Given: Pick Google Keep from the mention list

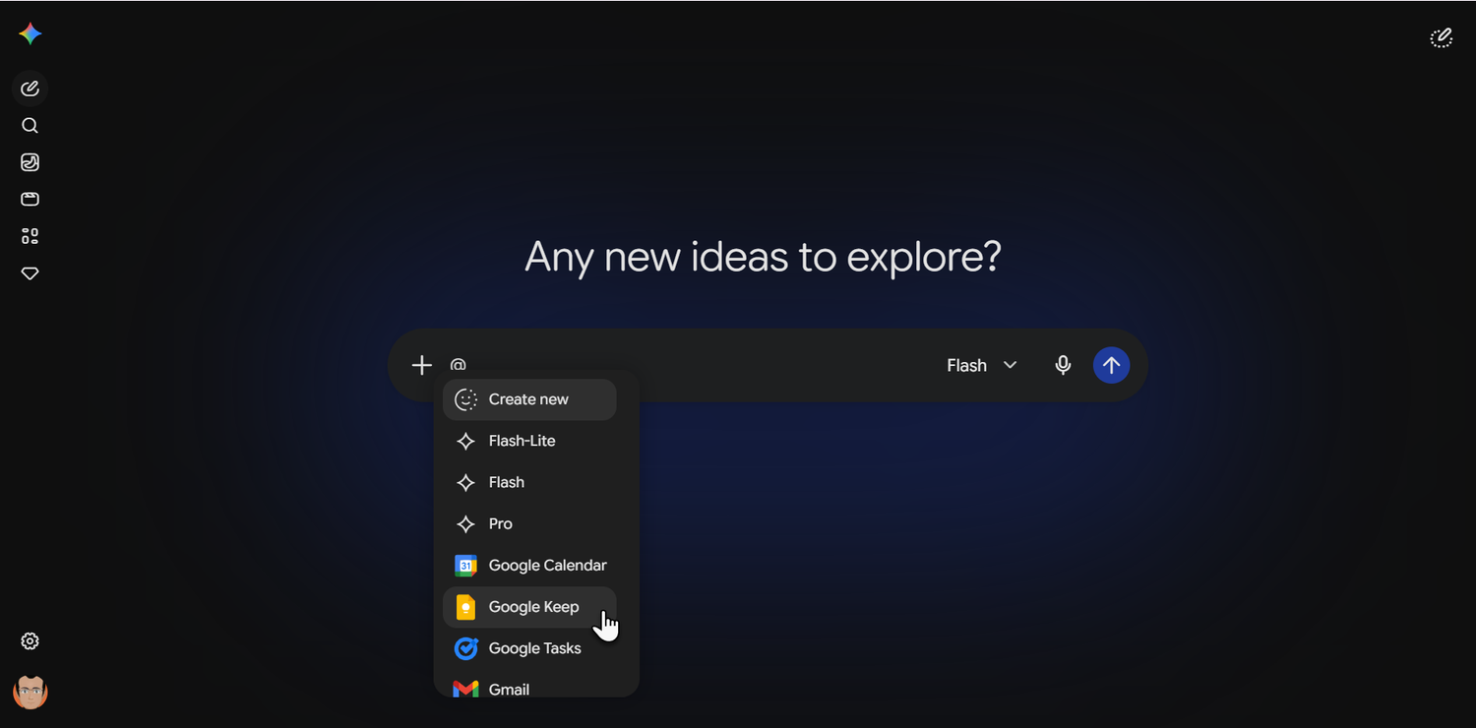Looking at the screenshot, I should pyautogui.click(x=529, y=607).
